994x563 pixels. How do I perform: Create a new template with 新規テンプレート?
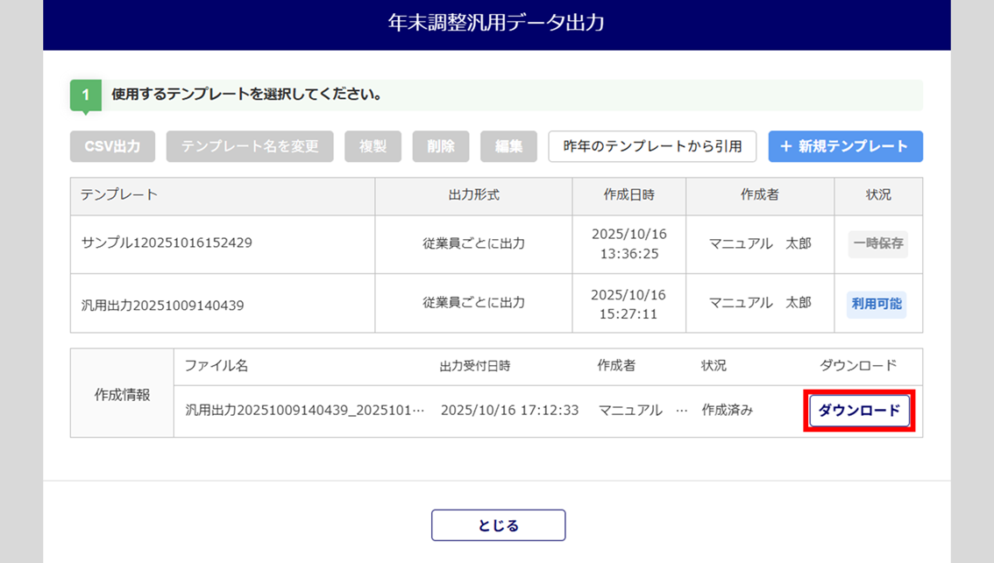pos(845,146)
